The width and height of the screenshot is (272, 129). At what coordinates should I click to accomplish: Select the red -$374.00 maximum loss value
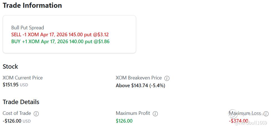tap(238, 121)
